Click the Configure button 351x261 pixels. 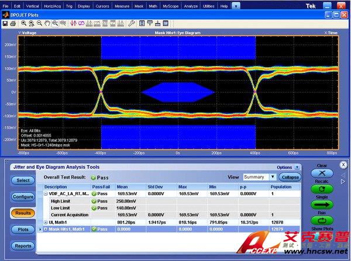(x=23, y=197)
